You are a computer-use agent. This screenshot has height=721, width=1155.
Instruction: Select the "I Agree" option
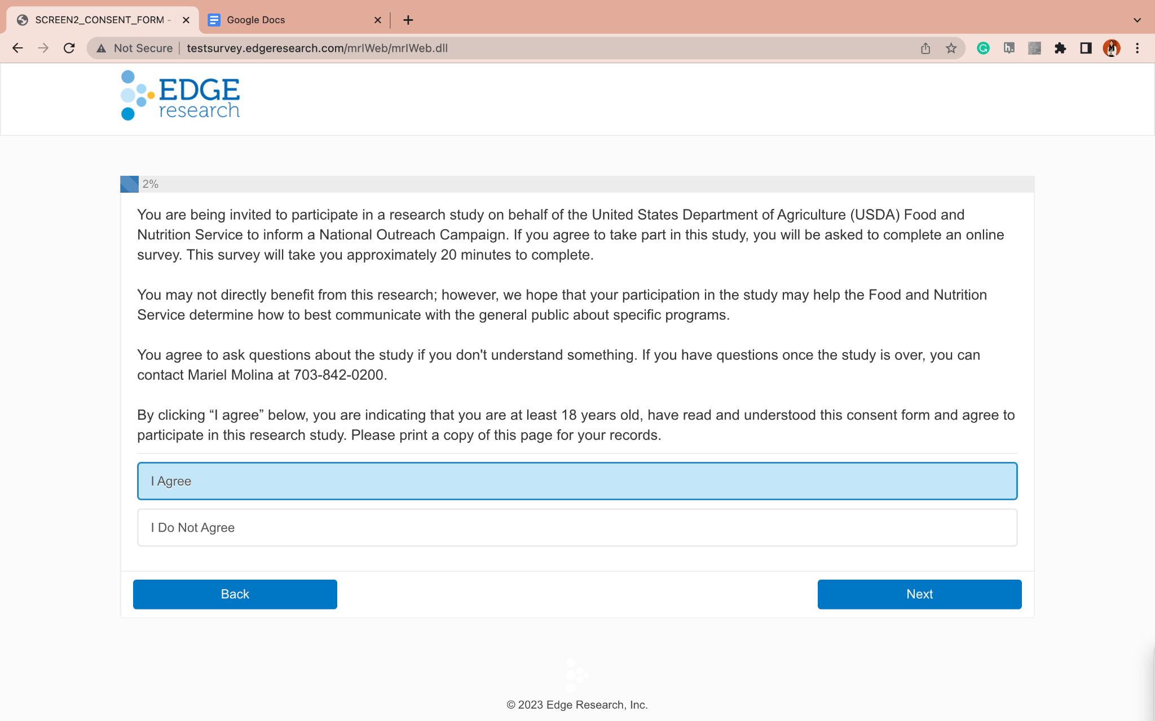pyautogui.click(x=577, y=481)
